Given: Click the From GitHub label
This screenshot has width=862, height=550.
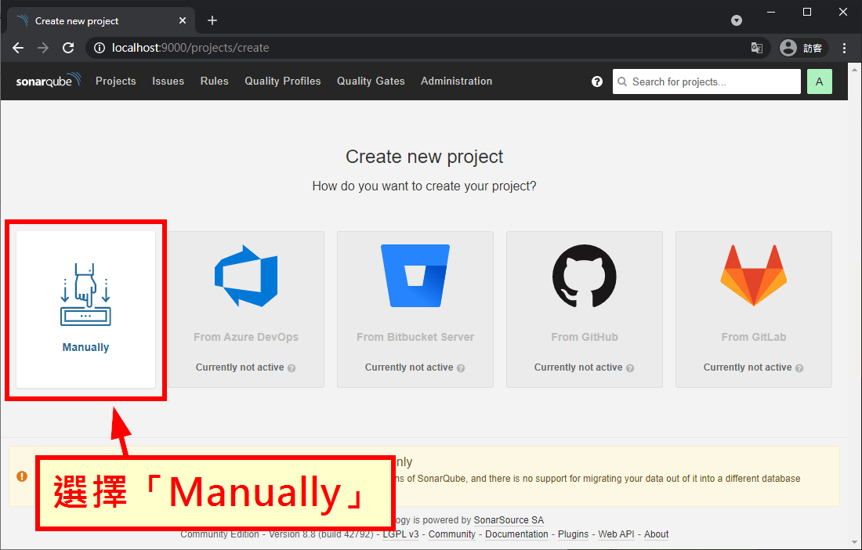Looking at the screenshot, I should pos(585,337).
